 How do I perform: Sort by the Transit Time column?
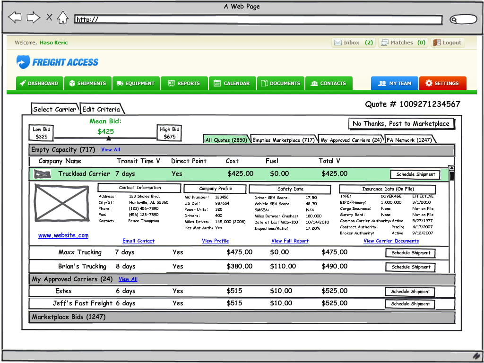coord(138,161)
